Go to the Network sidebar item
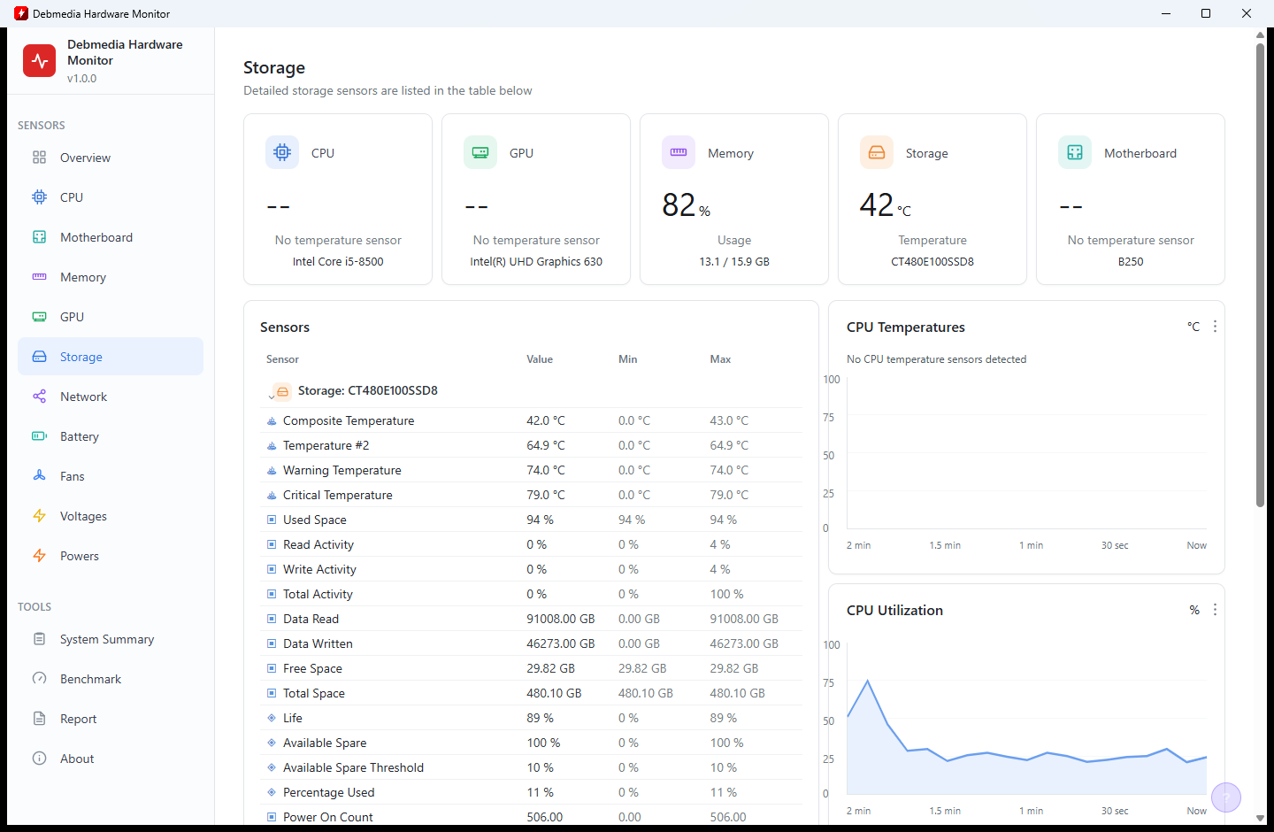The height and width of the screenshot is (832, 1274). [x=111, y=397]
